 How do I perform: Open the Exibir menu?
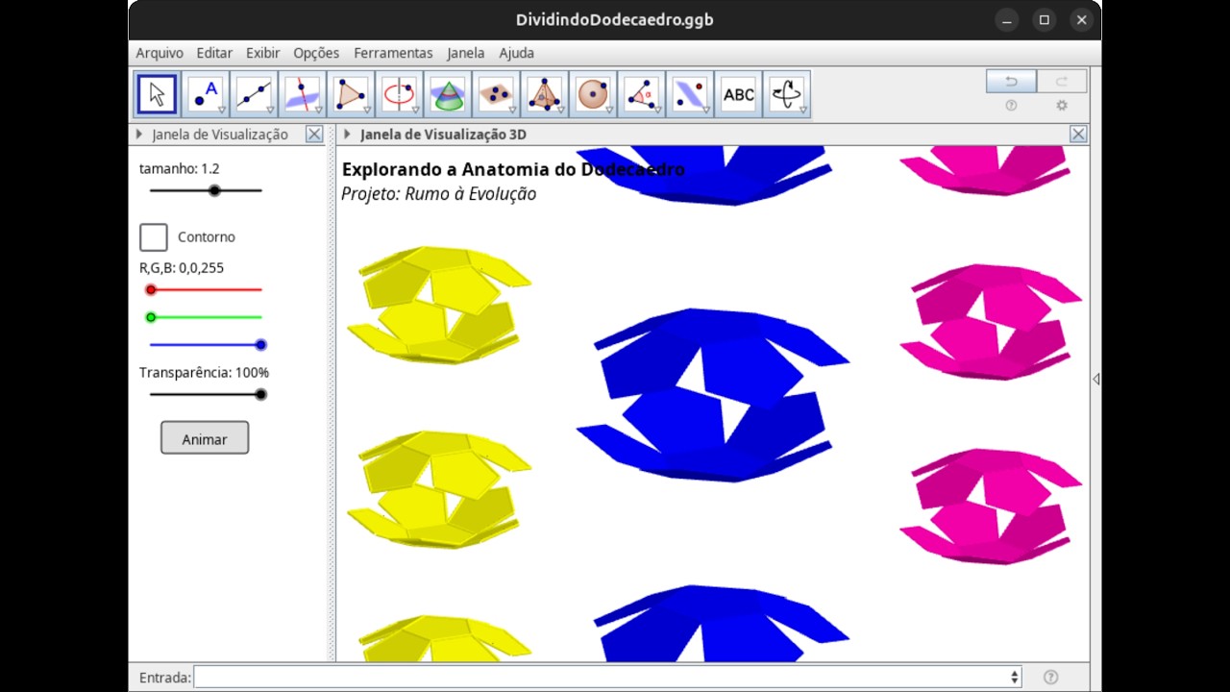(263, 53)
